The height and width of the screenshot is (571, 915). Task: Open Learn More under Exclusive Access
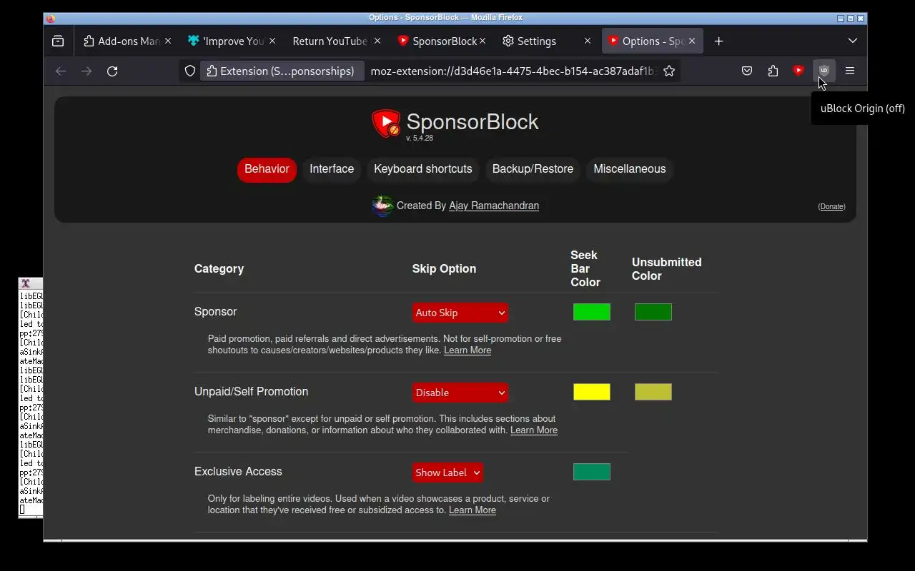[473, 510]
